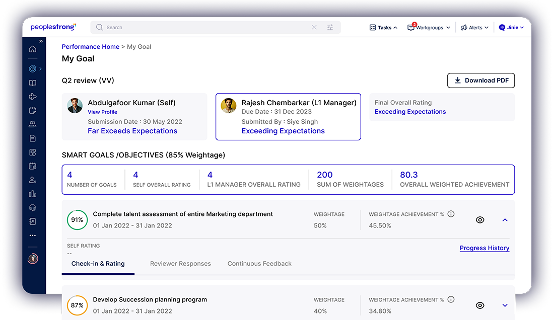
Task: Open the bar chart analytics sidebar icon
Action: (33, 194)
